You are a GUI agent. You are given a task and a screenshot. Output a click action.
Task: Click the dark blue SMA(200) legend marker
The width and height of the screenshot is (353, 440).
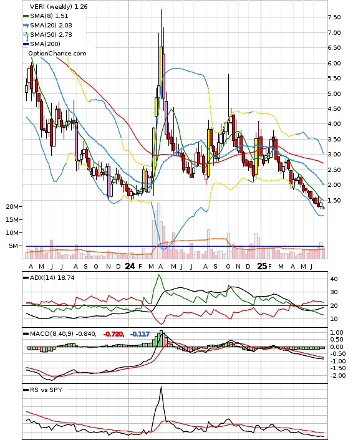coord(26,44)
